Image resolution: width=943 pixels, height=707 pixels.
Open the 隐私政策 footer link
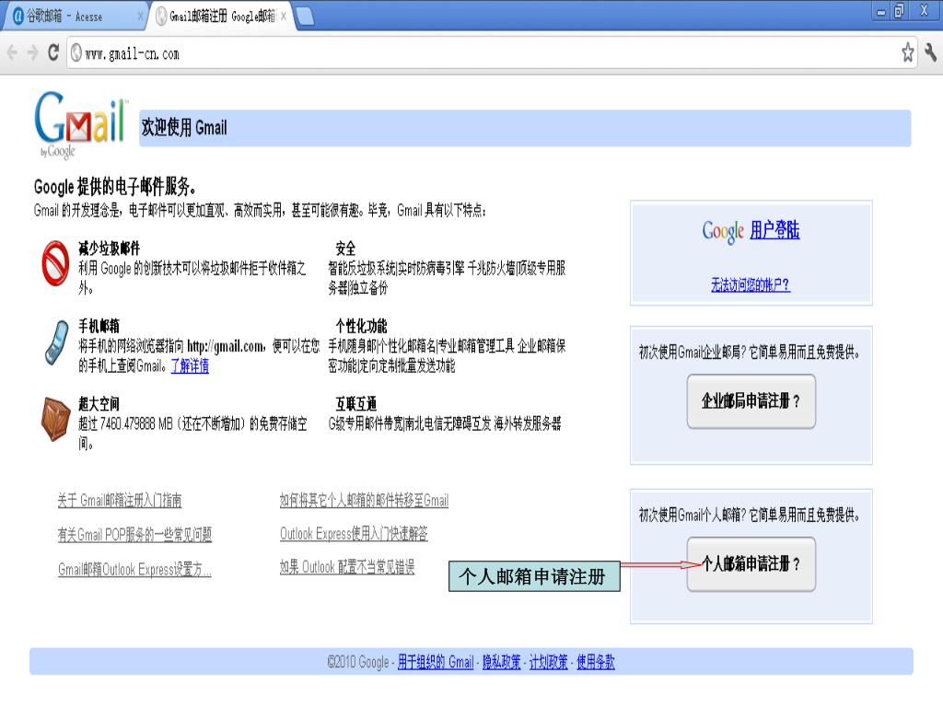click(x=502, y=662)
